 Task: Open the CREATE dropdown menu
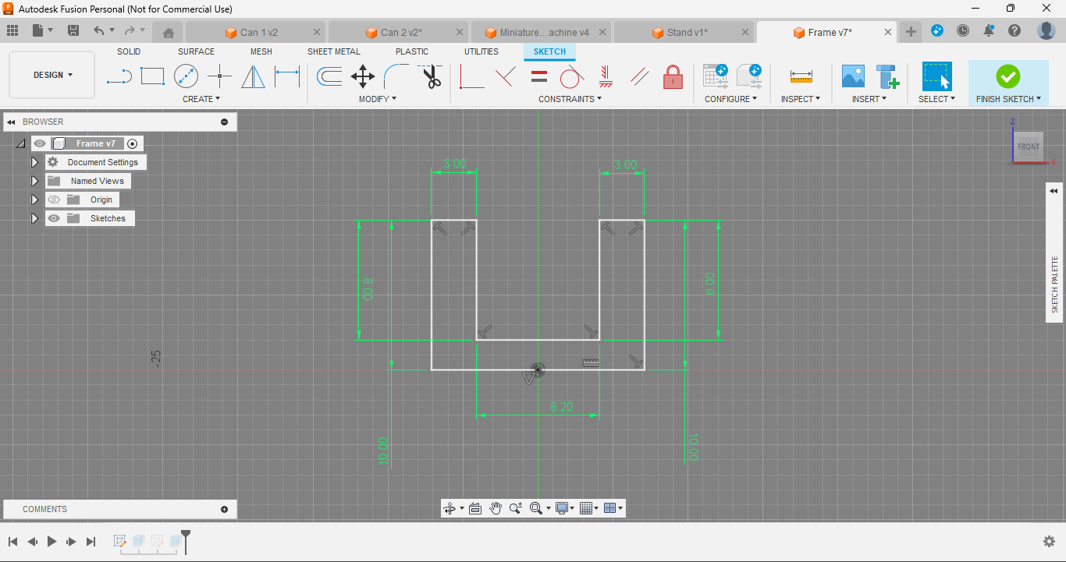tap(201, 99)
